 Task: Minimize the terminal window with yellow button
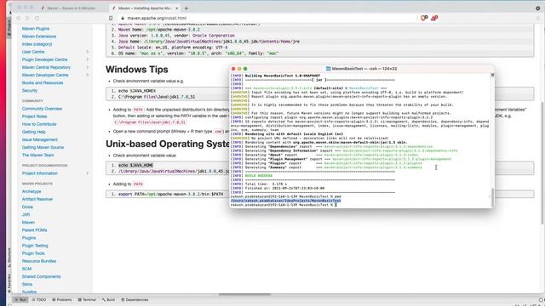coord(239,69)
